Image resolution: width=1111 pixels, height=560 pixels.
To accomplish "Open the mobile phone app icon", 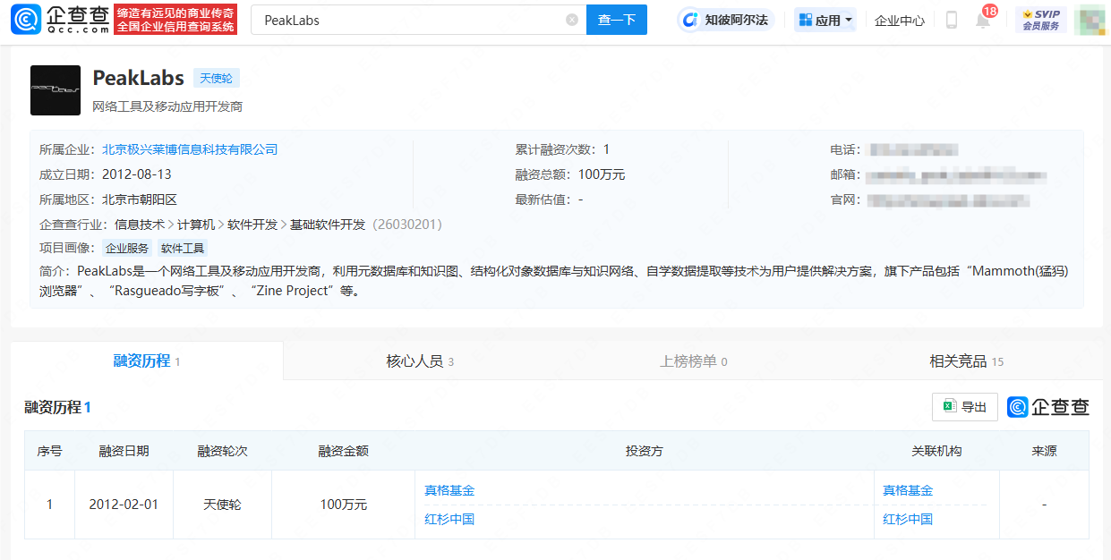I will click(952, 20).
